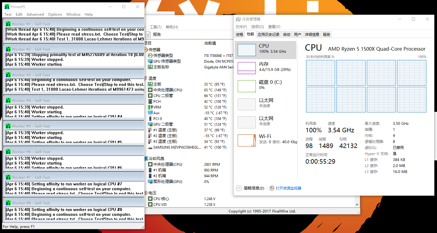Open the Options menu in Prime95
Screen dimensions: 437x233
tap(55, 14)
